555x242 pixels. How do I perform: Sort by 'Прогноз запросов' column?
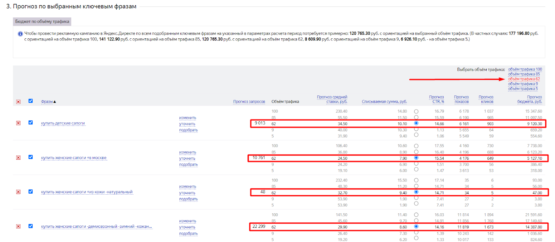(x=249, y=102)
